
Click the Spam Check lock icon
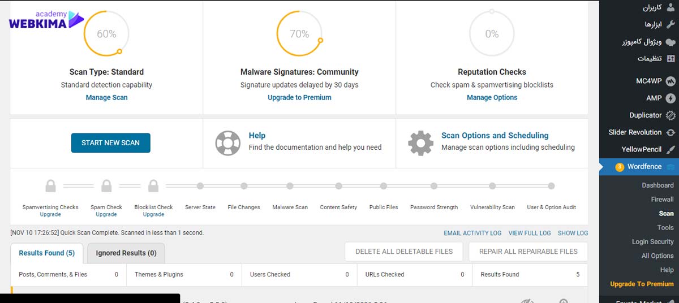click(106, 186)
